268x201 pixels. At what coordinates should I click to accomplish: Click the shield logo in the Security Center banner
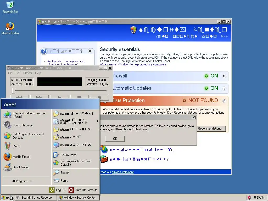pyautogui.click(x=133, y=30)
